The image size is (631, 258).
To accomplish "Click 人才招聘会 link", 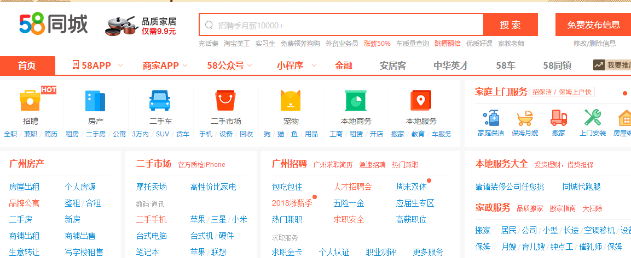I will [x=352, y=187].
